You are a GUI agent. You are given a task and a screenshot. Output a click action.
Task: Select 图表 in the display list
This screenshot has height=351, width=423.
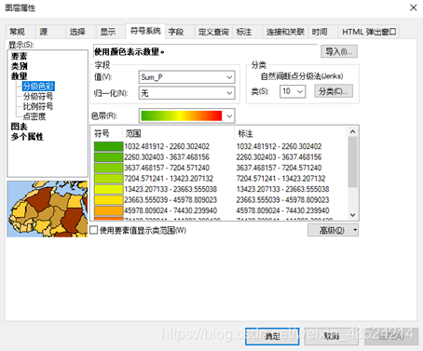(x=19, y=127)
